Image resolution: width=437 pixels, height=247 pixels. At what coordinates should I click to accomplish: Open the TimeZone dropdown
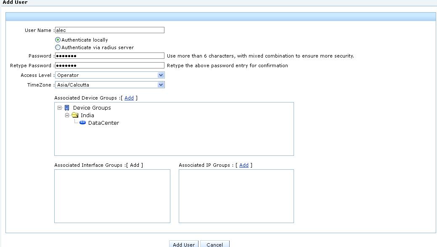click(x=161, y=85)
